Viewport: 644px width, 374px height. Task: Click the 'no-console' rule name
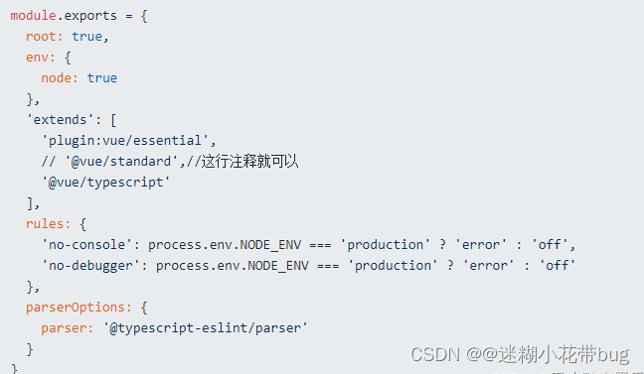click(86, 245)
